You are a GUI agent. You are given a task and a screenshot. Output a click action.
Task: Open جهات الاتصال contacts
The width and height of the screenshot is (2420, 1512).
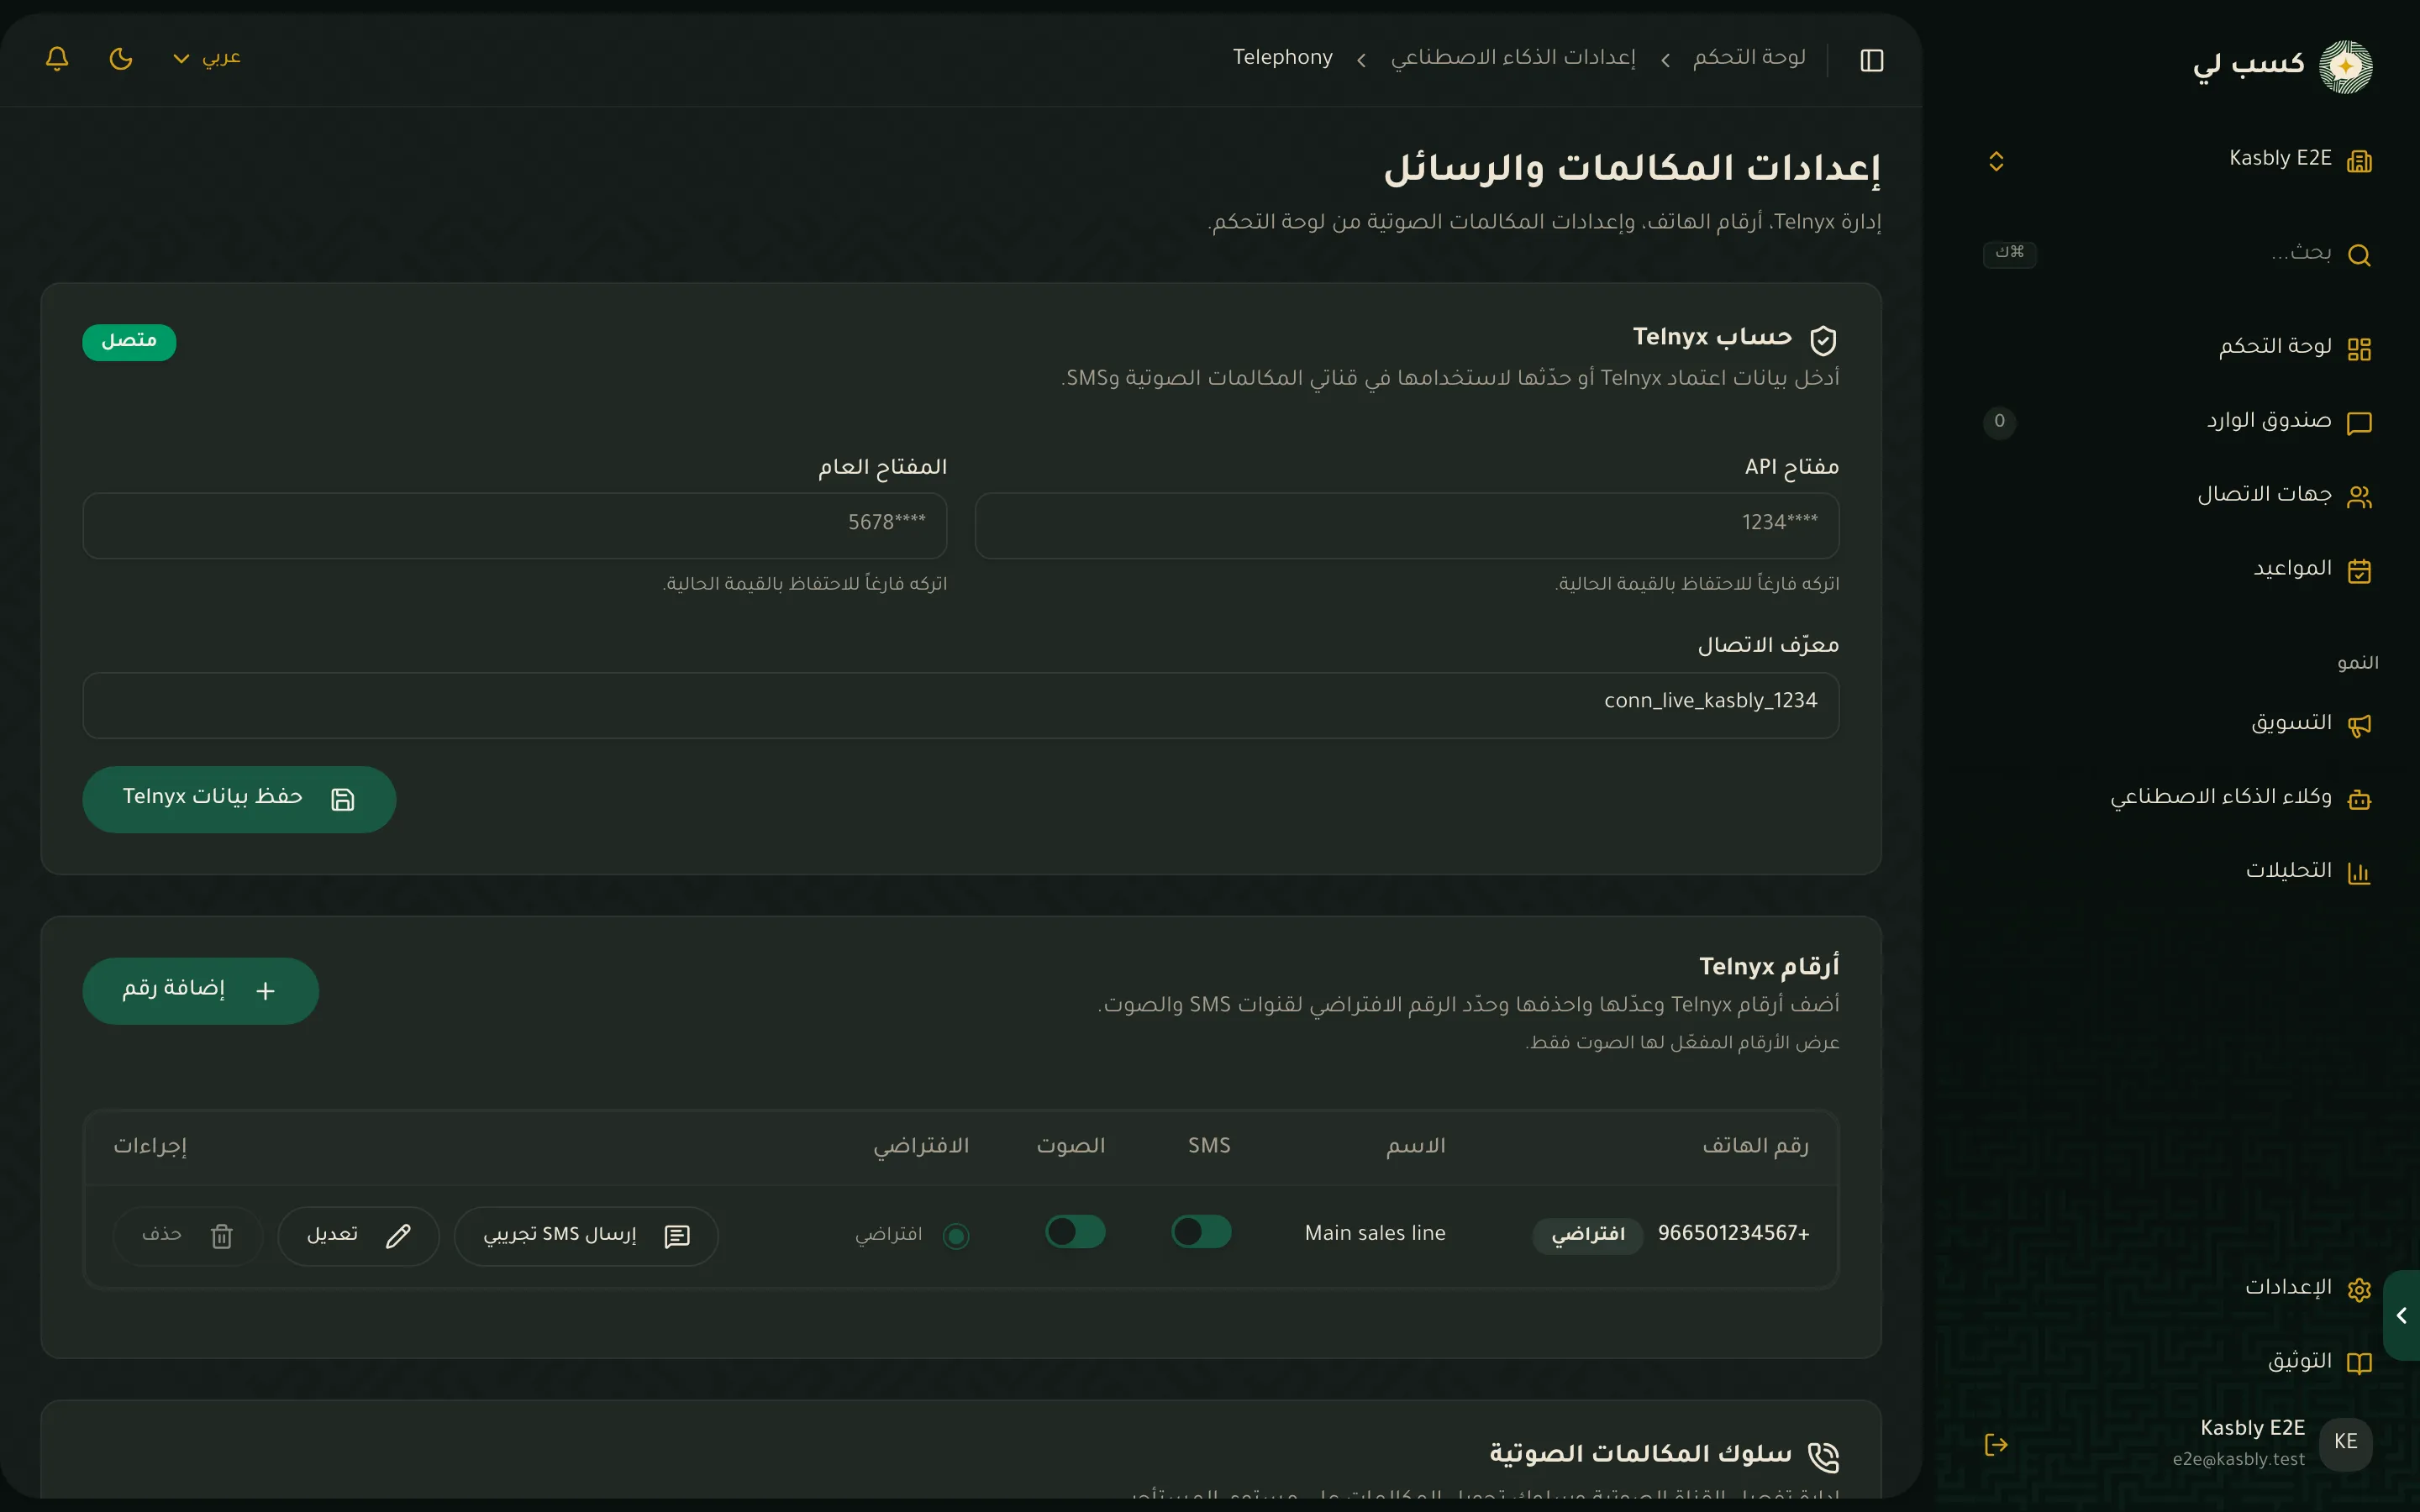[2178, 496]
